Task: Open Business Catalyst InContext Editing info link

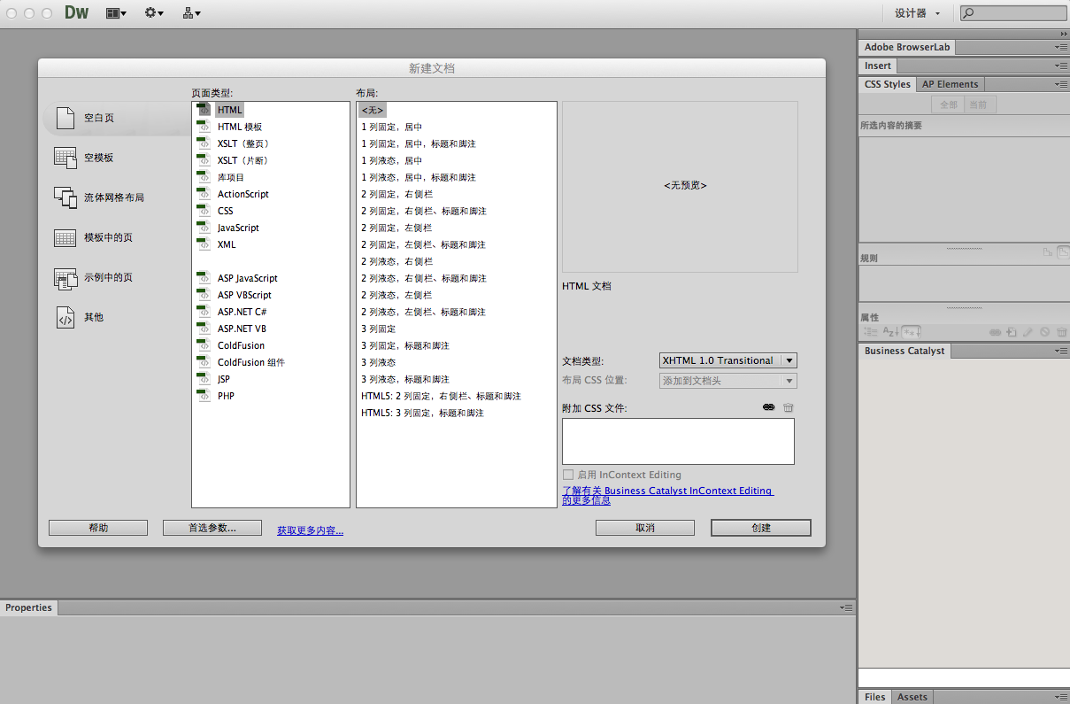Action: [667, 495]
